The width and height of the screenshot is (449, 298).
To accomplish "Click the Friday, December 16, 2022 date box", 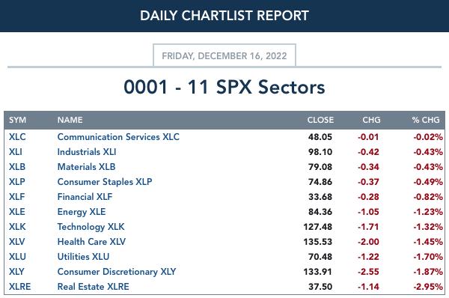I will point(224,55).
